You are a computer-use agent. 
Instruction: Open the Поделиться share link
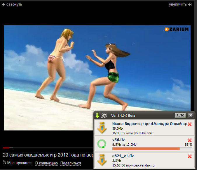point(71,163)
